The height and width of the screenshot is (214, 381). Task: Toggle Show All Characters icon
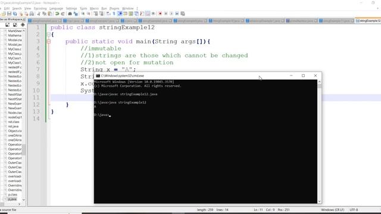click(x=114, y=14)
